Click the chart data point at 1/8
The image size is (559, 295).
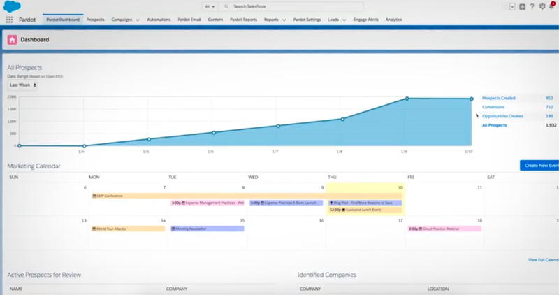pos(342,119)
